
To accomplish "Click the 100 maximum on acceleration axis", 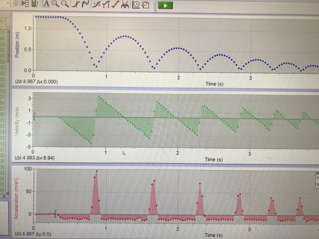I will click(x=29, y=168).
